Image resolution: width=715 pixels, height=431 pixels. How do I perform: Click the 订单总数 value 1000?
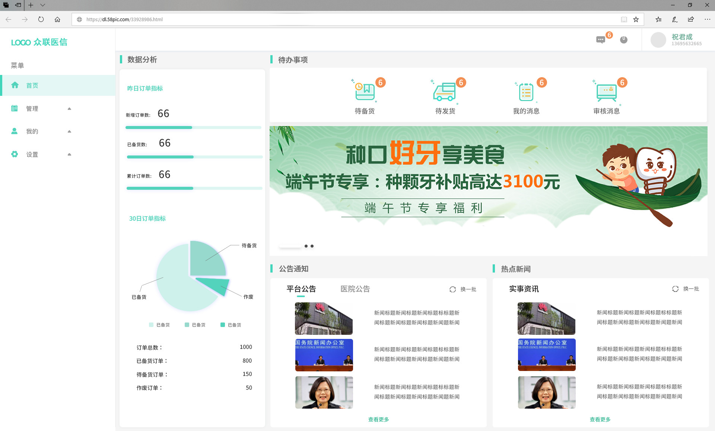click(x=246, y=347)
